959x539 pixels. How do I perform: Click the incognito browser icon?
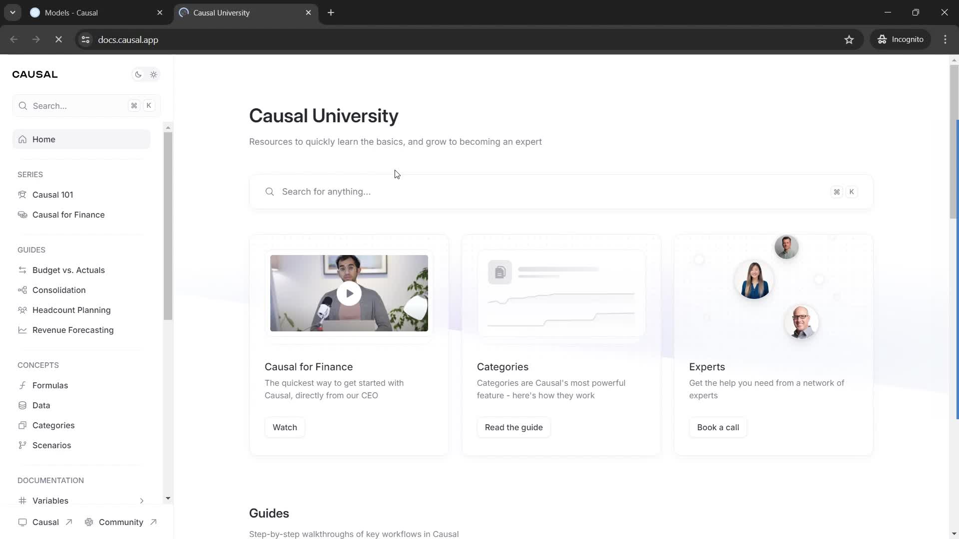pyautogui.click(x=883, y=39)
